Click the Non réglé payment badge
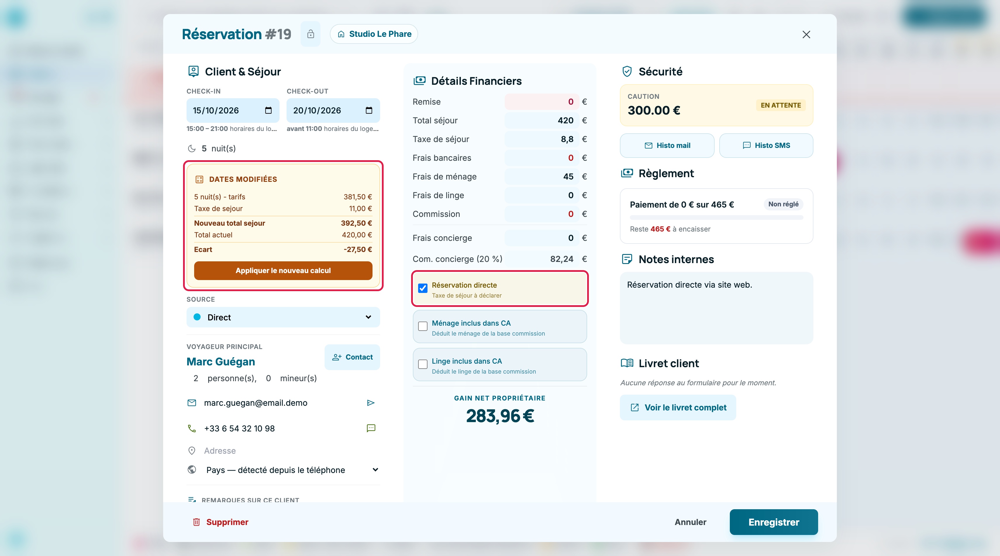Screen dimensions: 1000x556 click(783, 204)
